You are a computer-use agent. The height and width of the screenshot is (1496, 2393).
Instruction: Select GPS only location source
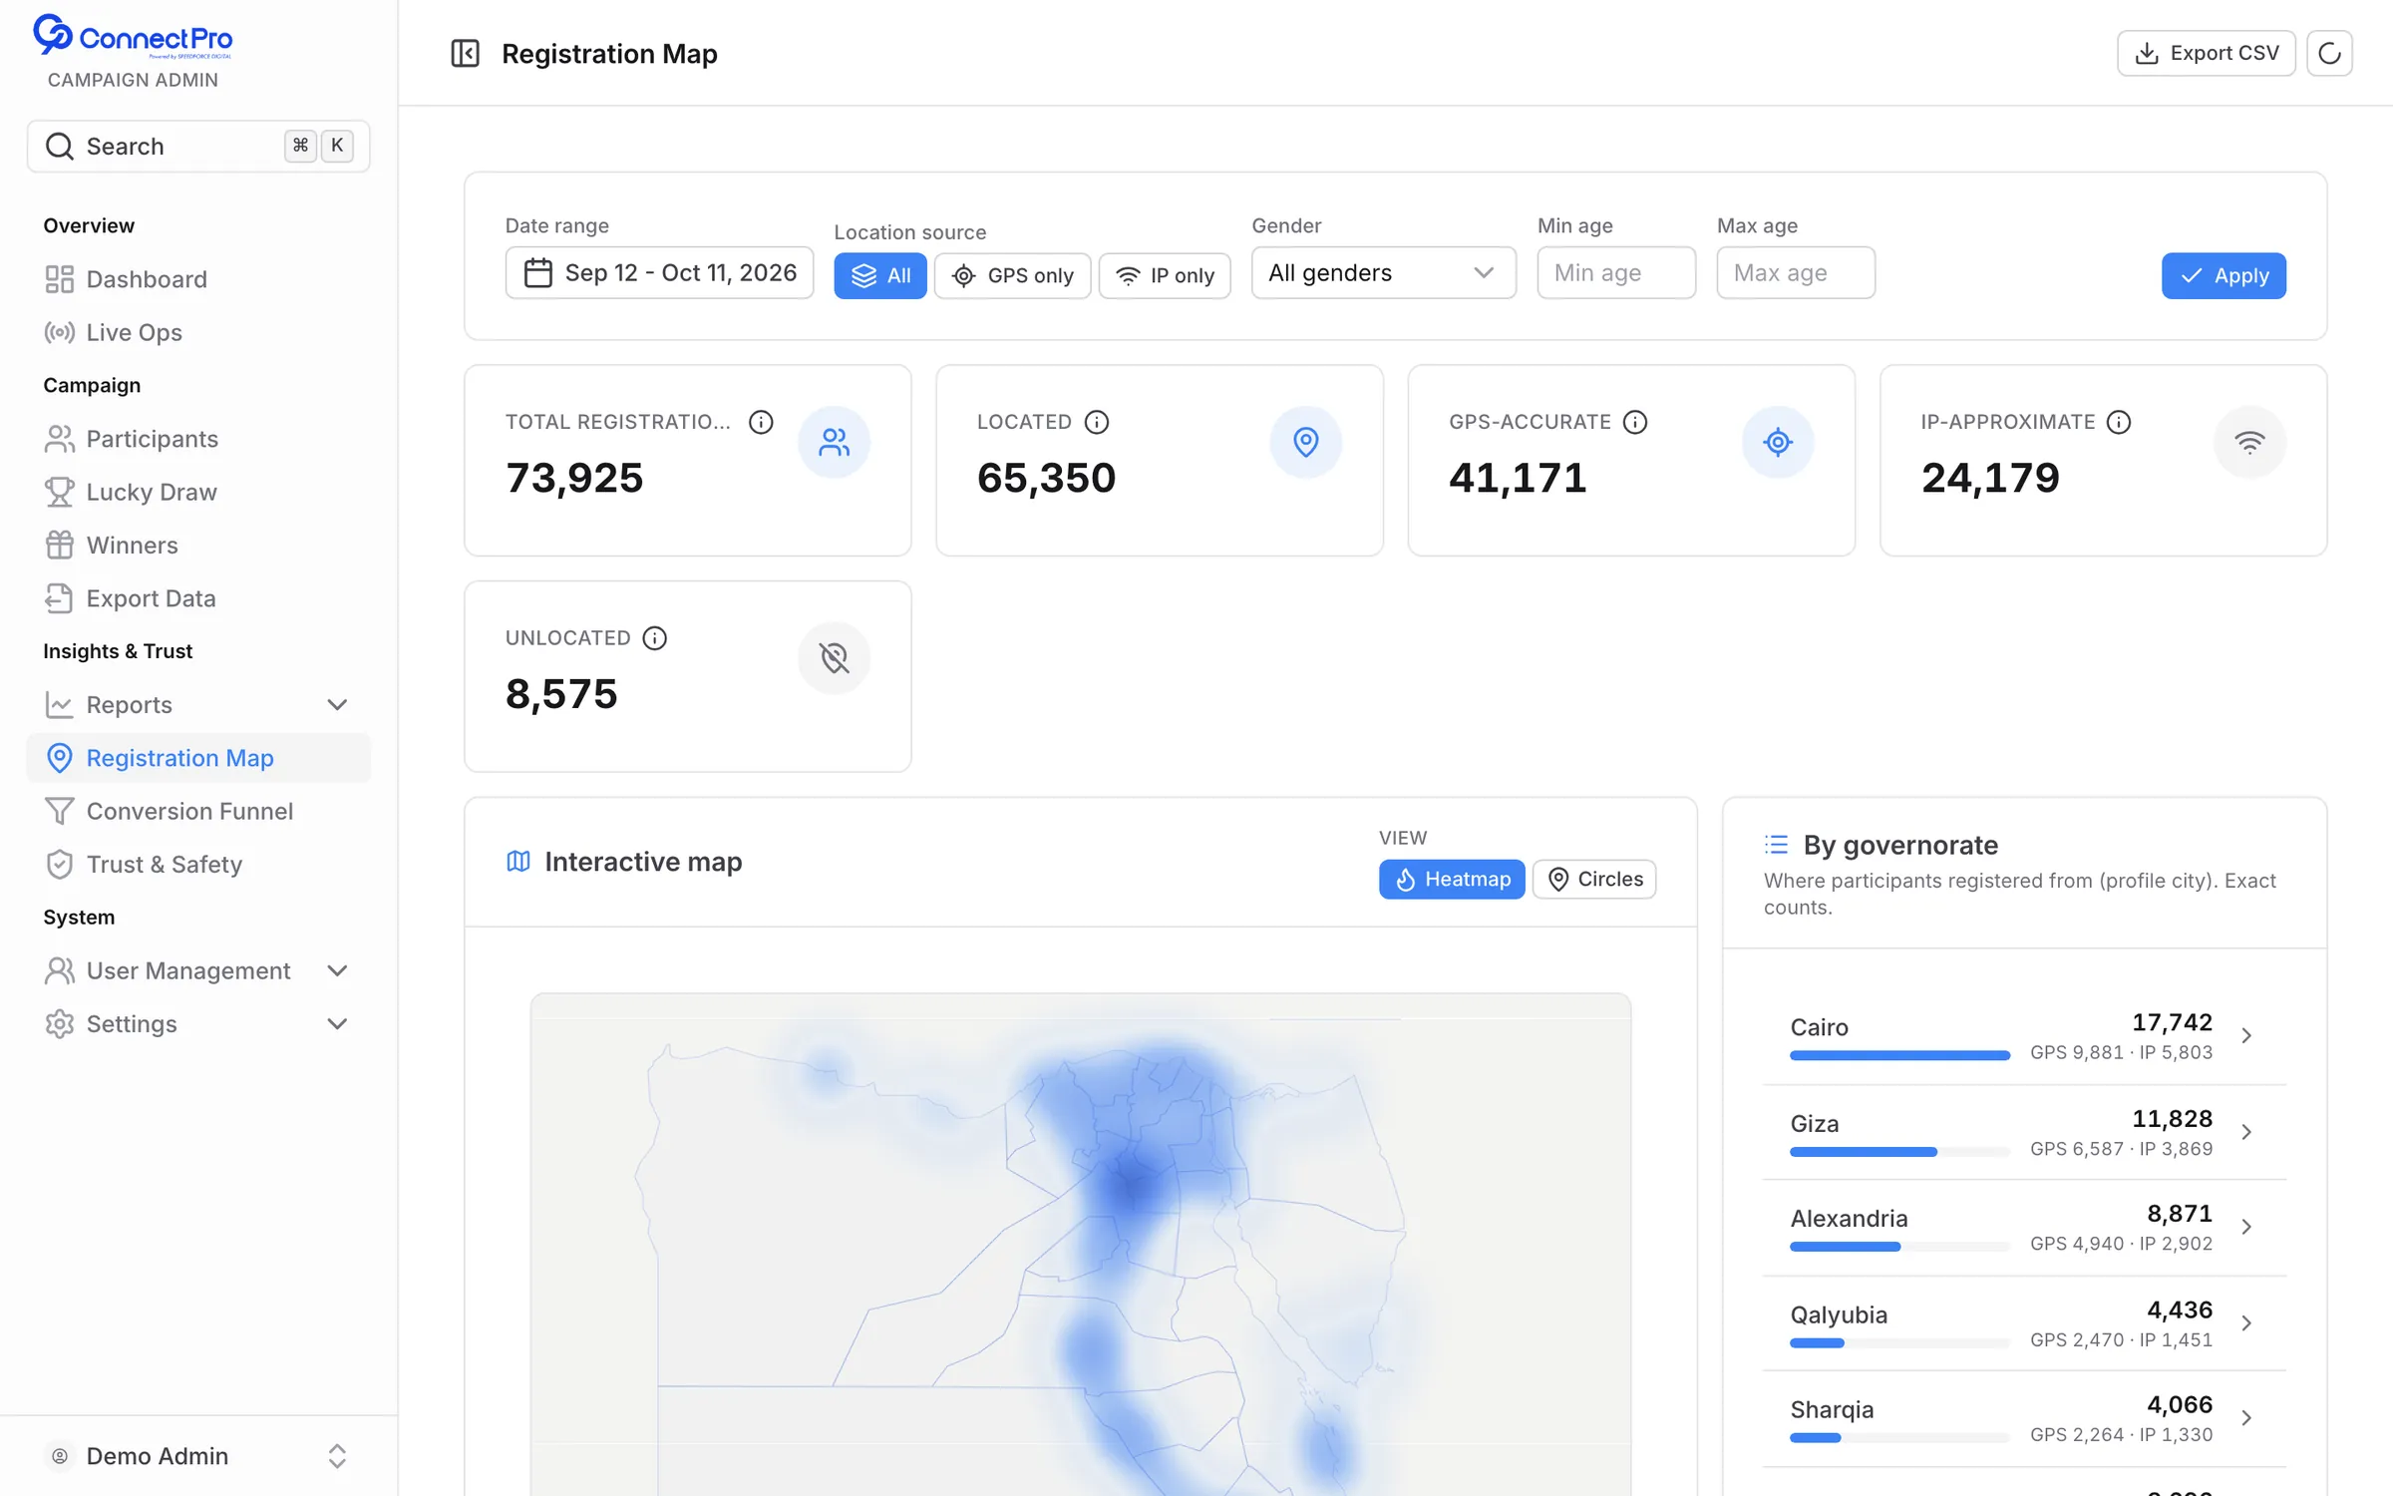pyautogui.click(x=1012, y=275)
